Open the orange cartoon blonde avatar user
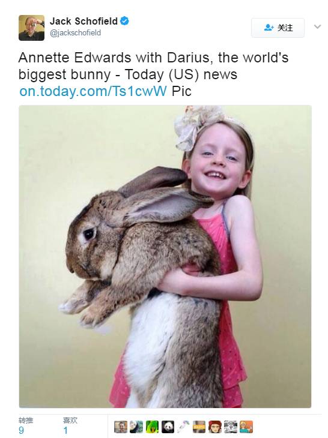Screen dimensions: 328x438 (x=246, y=427)
